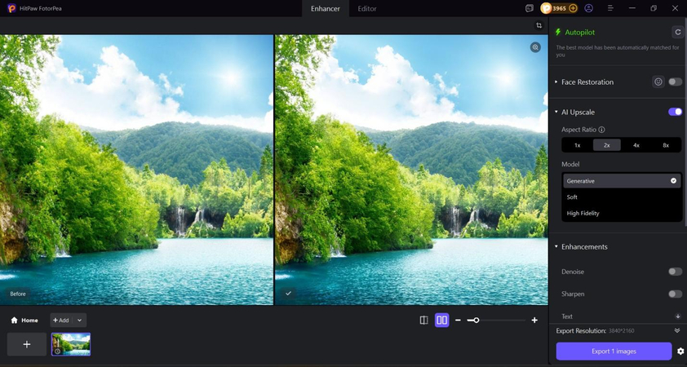Open the hamburger menu in title bar
Viewport: 687px width, 367px height.
611,8
